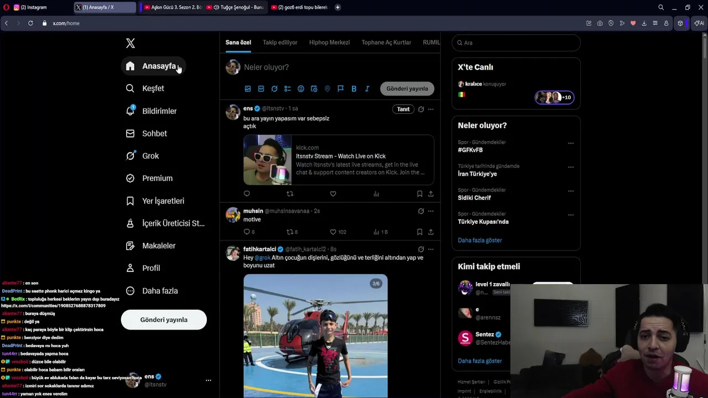This screenshot has width=708, height=398.
Task: Open new browser tab plus button
Action: tap(337, 7)
